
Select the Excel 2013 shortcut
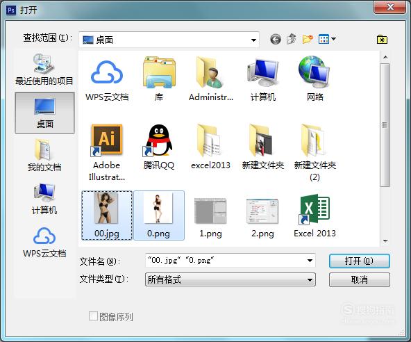click(x=314, y=215)
